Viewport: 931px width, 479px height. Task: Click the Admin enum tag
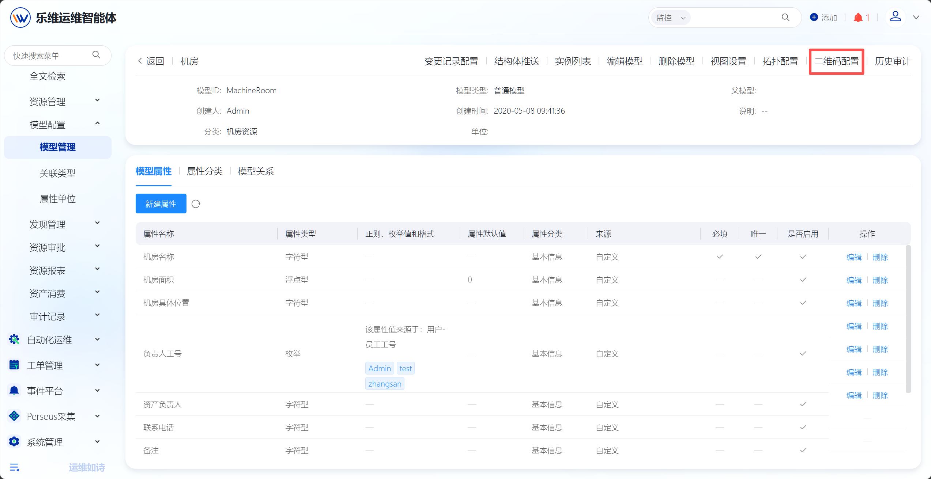(380, 368)
